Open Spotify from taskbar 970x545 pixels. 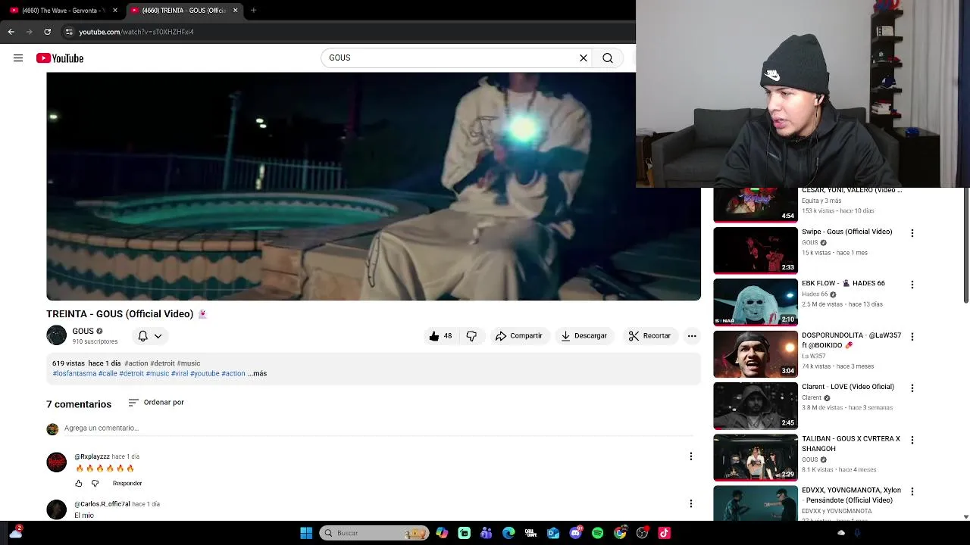tap(597, 533)
